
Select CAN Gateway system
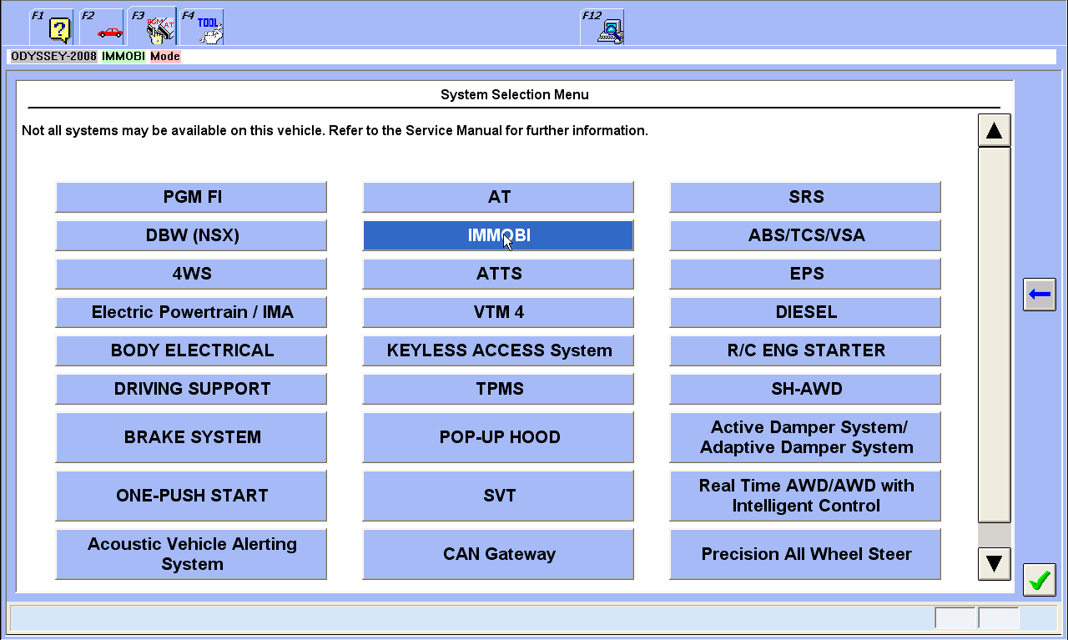(498, 554)
